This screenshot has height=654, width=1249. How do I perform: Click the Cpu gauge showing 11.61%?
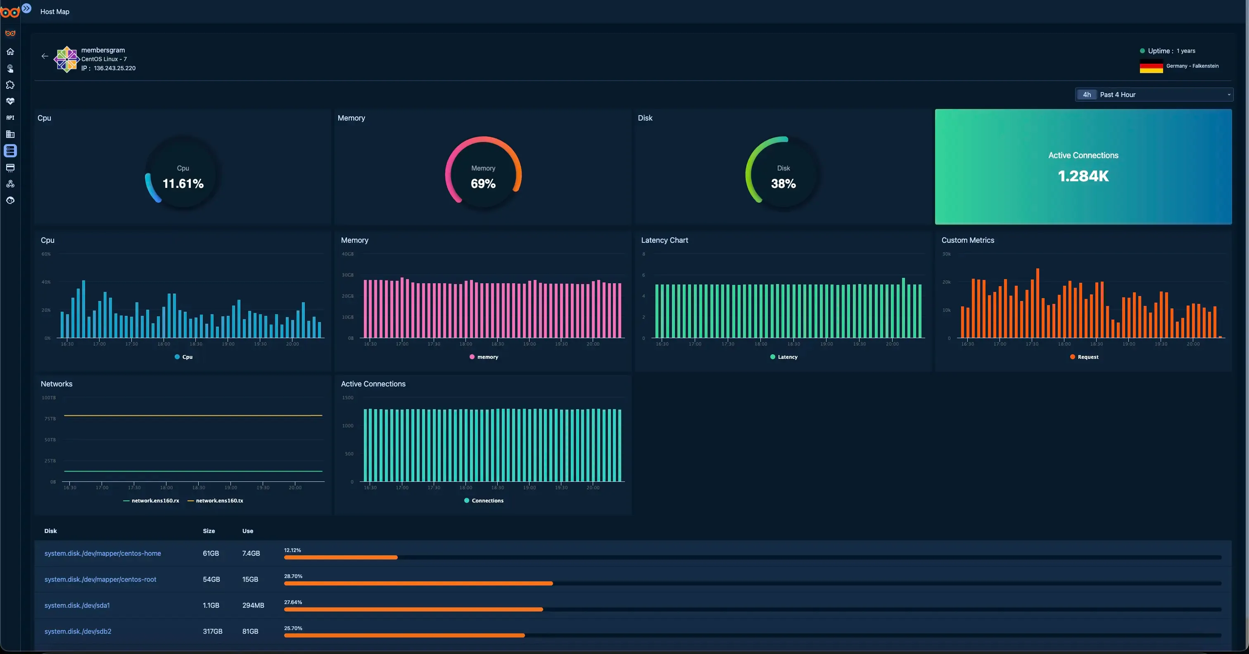coord(183,173)
